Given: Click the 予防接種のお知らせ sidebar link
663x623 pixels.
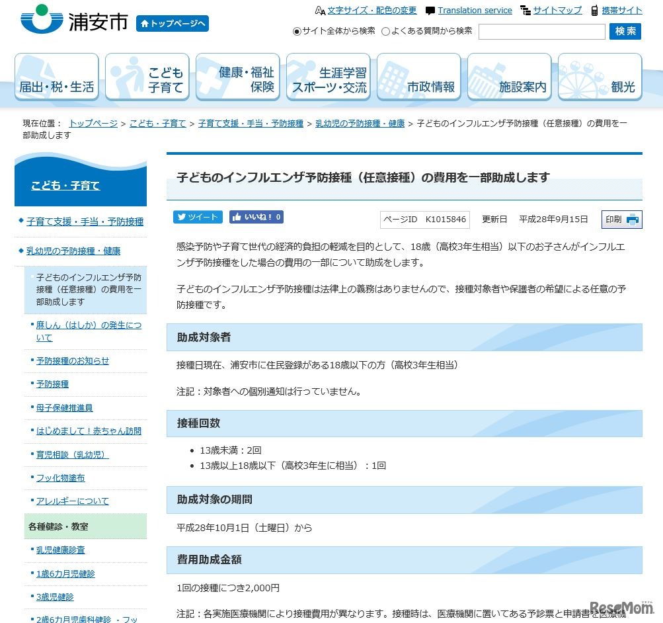Looking at the screenshot, I should [73, 360].
